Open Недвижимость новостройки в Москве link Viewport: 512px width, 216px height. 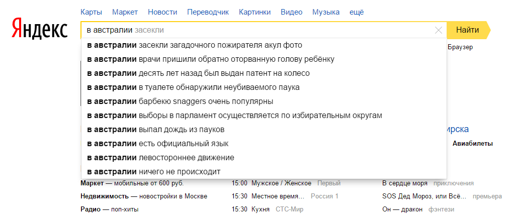tap(144, 196)
